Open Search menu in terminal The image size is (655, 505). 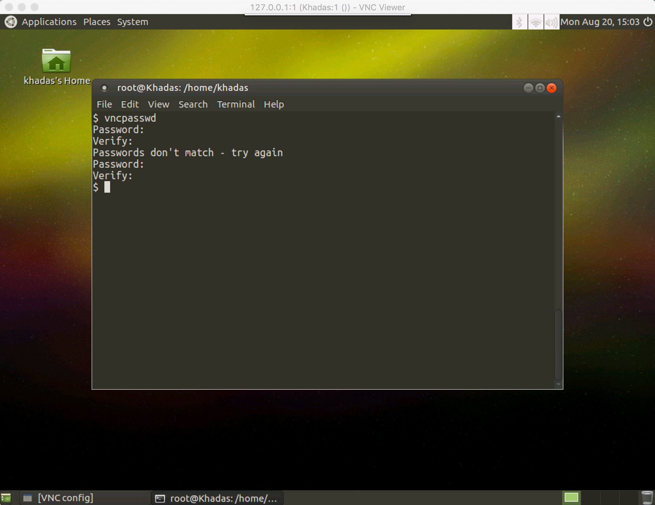(x=193, y=104)
